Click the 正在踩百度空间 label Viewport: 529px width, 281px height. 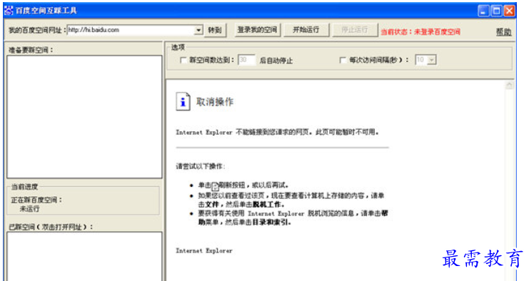[37, 200]
